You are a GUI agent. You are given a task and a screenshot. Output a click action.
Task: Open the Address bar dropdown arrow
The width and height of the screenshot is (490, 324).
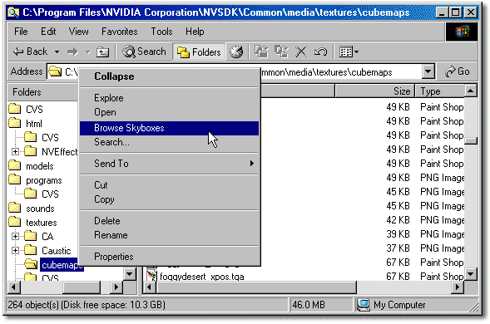[428, 71]
